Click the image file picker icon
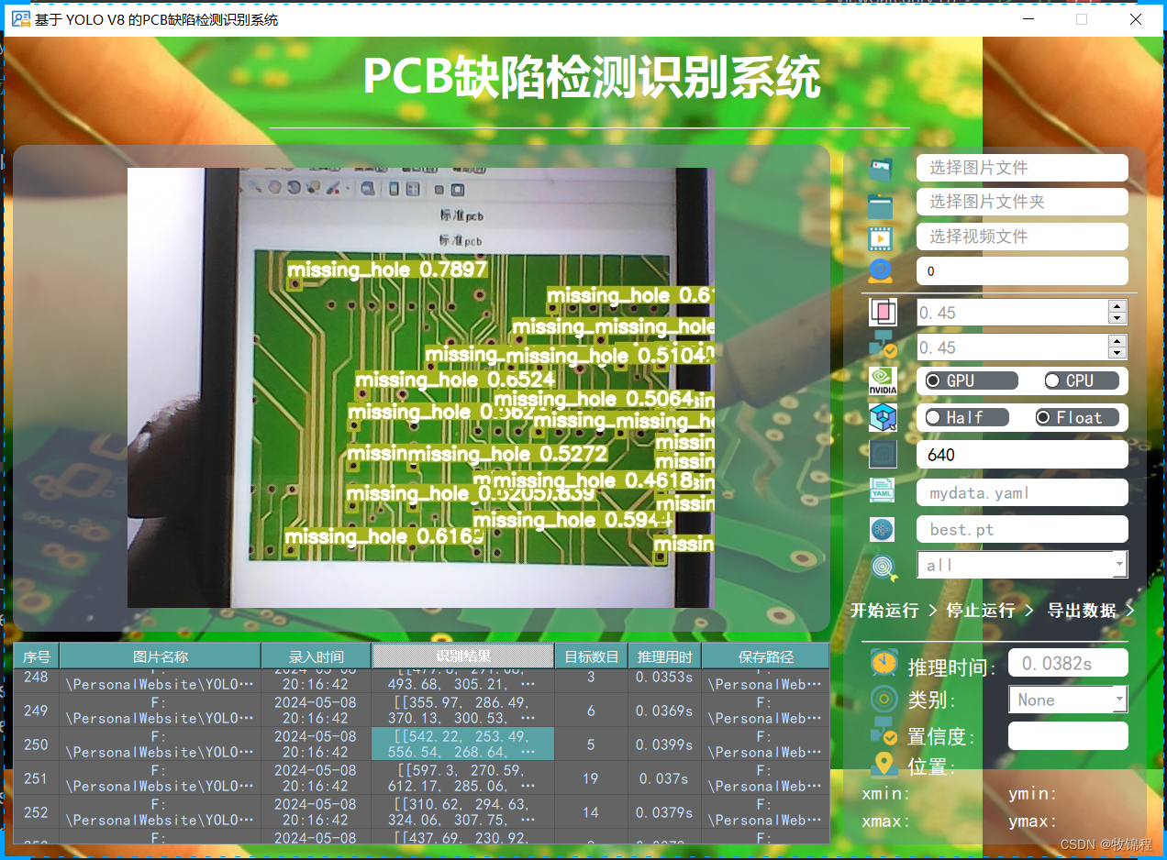Screen dimensions: 1167x860 (881, 169)
